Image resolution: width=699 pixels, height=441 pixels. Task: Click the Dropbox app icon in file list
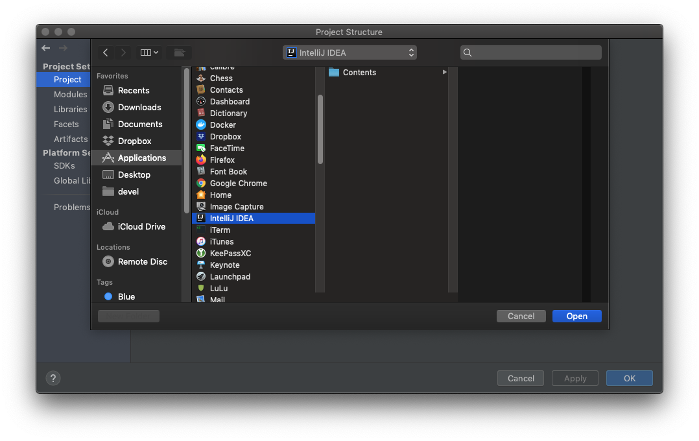click(x=201, y=136)
